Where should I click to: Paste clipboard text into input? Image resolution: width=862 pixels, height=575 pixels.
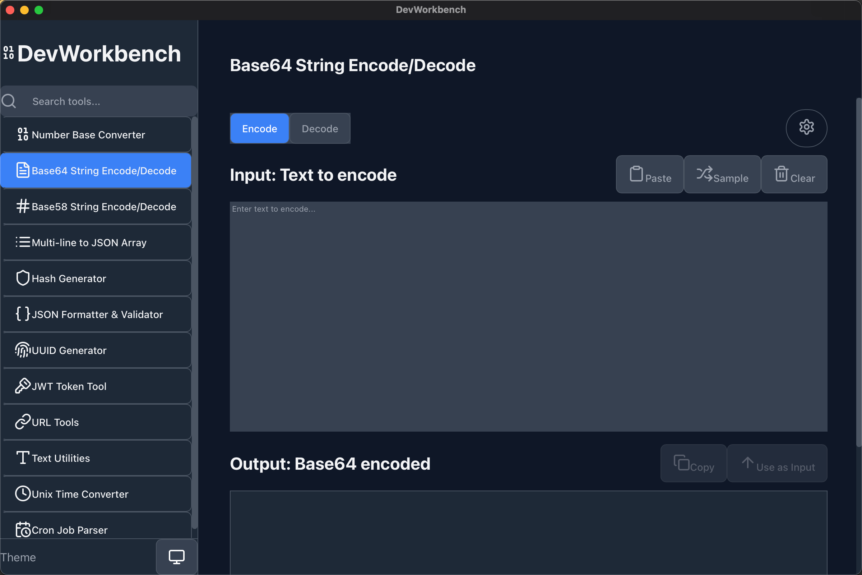click(650, 174)
